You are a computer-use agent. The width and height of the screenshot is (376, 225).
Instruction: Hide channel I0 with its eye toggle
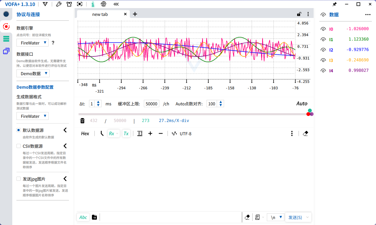323,29
